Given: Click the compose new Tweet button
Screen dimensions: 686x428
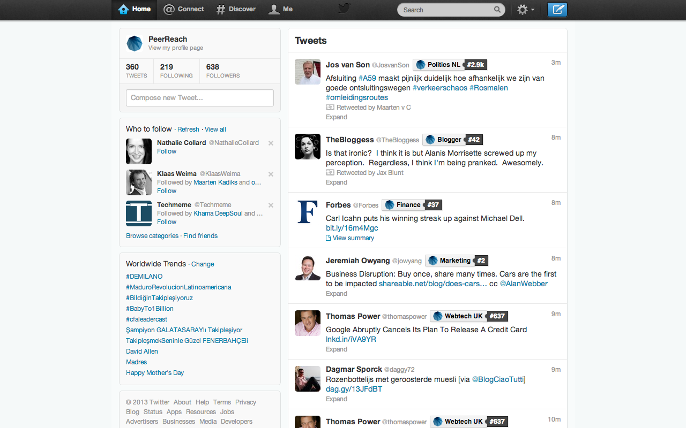Looking at the screenshot, I should click(x=557, y=10).
